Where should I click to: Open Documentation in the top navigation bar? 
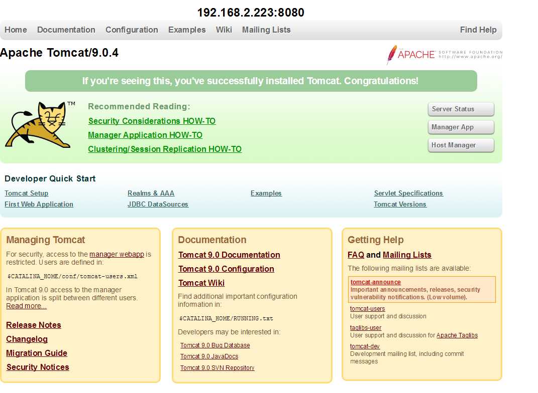point(66,30)
